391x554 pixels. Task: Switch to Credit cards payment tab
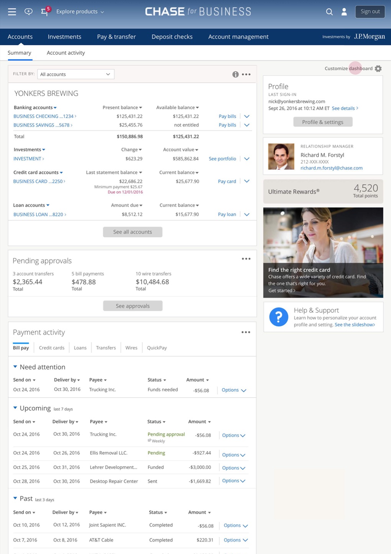tap(52, 348)
